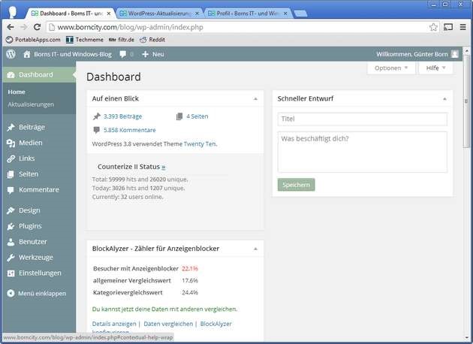This screenshot has height=344, width=473.
Task: Toggle the BlockAlyzer widget panel arrow
Action: pos(255,248)
